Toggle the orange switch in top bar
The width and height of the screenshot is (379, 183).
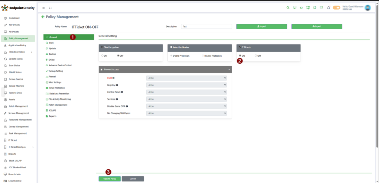(x=336, y=7)
